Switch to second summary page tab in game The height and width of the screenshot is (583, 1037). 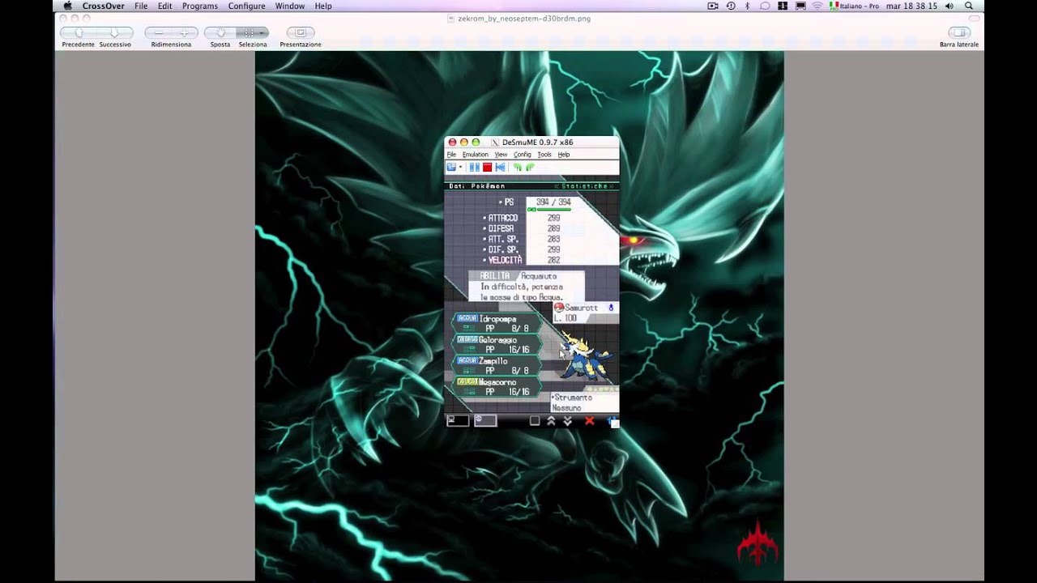pyautogui.click(x=485, y=420)
